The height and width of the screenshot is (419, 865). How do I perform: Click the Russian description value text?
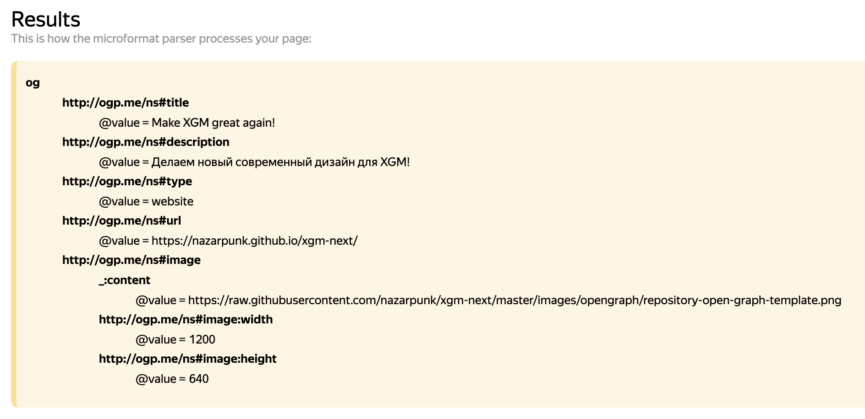[x=280, y=162]
